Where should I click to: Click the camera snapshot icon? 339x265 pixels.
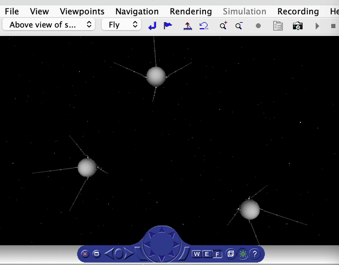click(297, 26)
